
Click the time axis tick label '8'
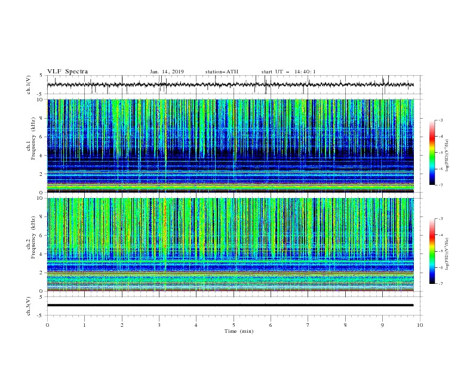click(x=345, y=325)
